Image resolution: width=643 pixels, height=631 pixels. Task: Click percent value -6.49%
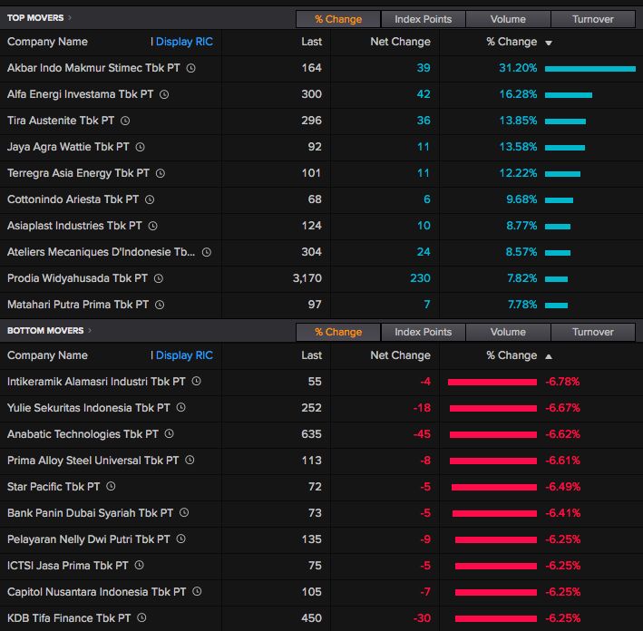[x=562, y=487]
